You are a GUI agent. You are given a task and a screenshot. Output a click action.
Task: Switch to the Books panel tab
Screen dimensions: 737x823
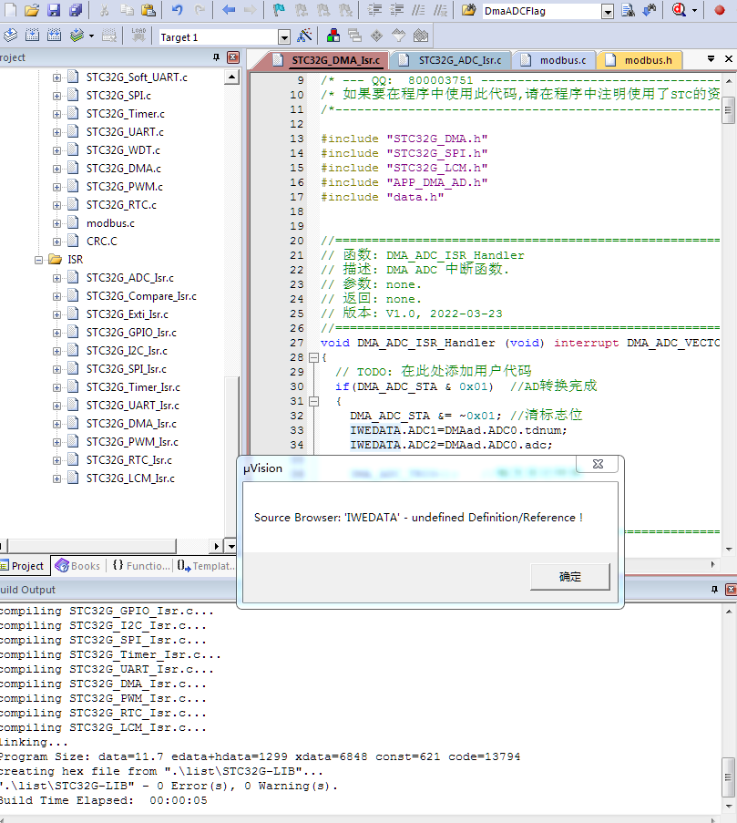78,566
